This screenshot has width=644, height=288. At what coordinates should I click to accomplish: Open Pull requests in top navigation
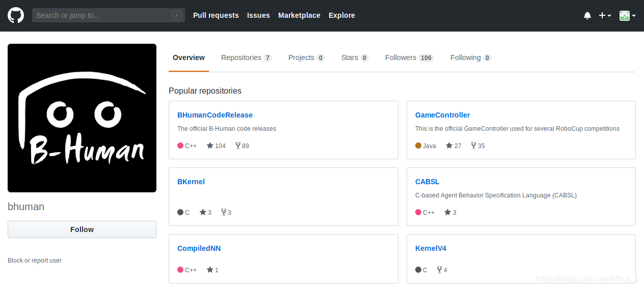coord(216,15)
